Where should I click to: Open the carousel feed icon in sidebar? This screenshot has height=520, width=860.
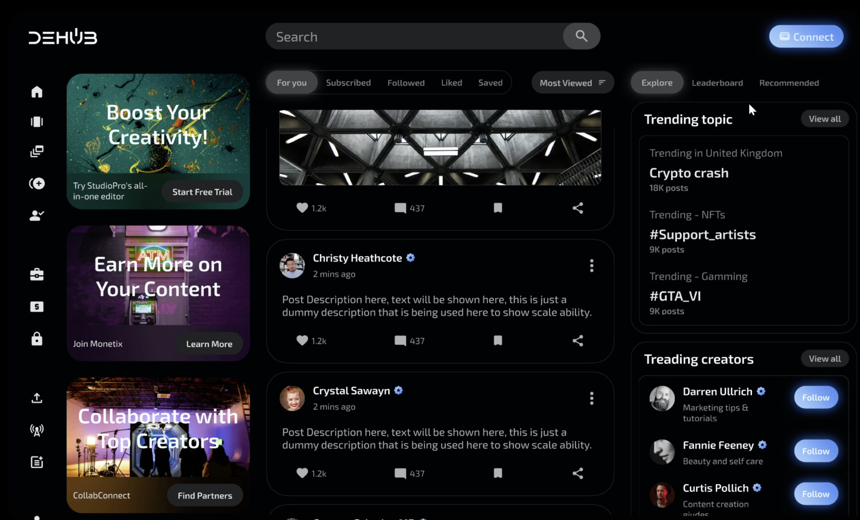click(37, 122)
